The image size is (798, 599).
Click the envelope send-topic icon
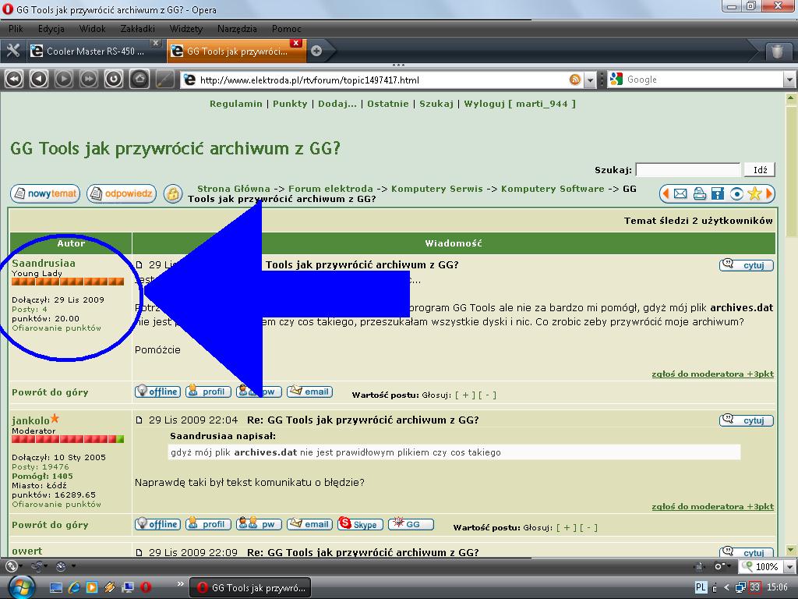click(x=680, y=193)
